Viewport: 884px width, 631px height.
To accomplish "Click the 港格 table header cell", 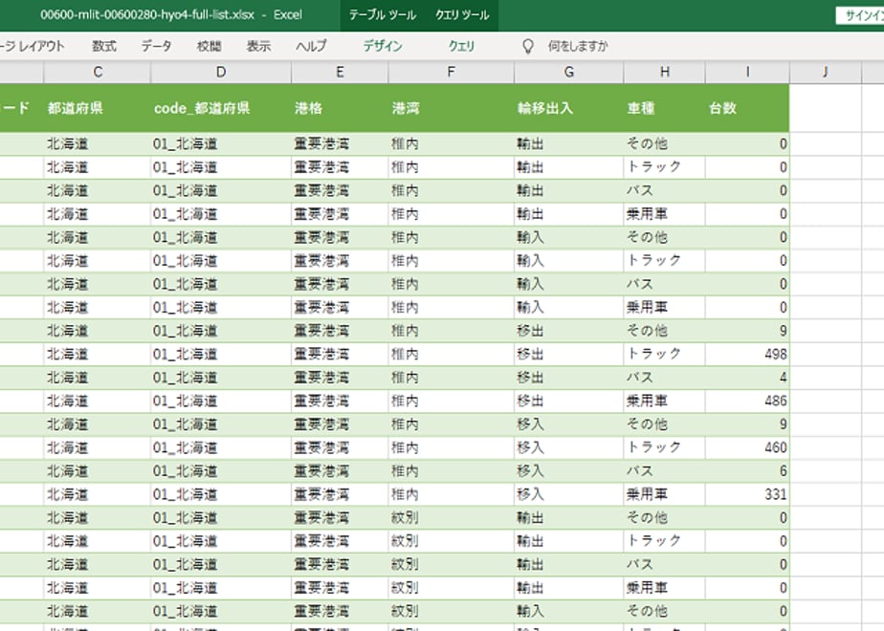I will [340, 108].
